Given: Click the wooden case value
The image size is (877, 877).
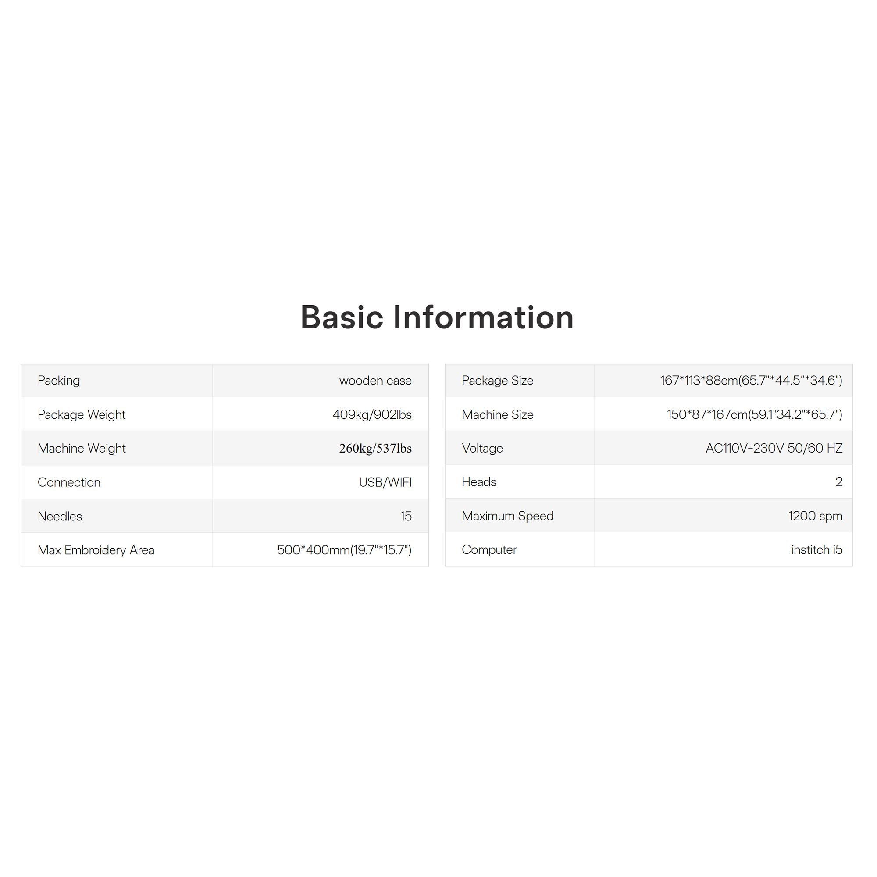Looking at the screenshot, I should 375,380.
